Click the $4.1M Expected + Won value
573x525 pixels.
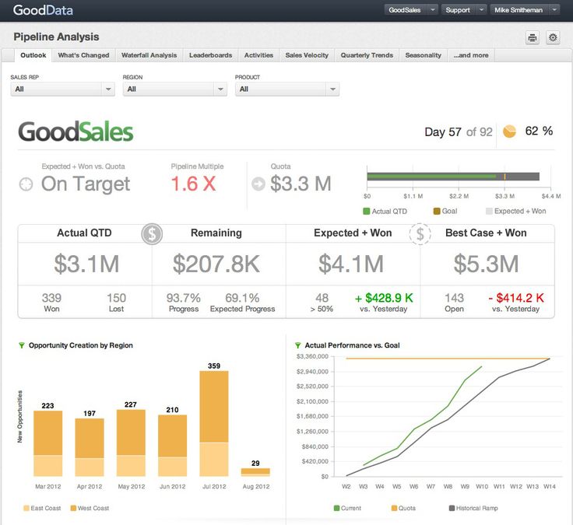coord(351,264)
